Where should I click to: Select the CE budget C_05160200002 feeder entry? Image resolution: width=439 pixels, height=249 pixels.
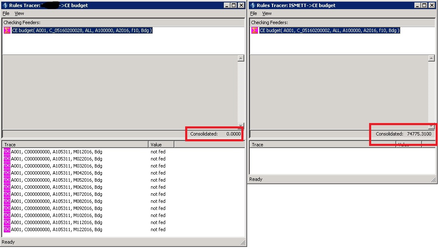(330, 30)
